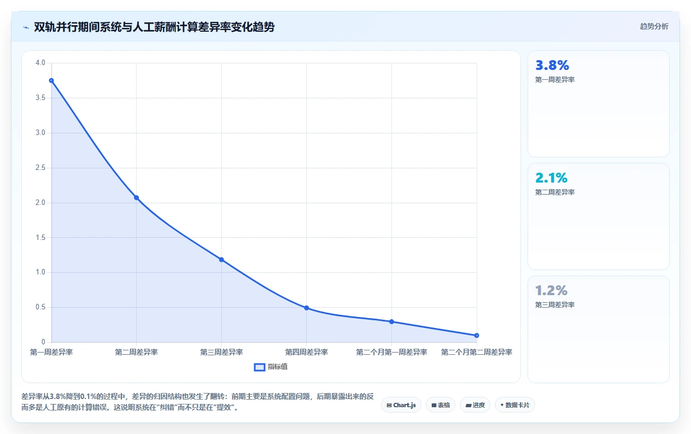Viewport: 691px width, 434px height.
Task: Click the 3.8% value
Action: [x=552, y=66]
